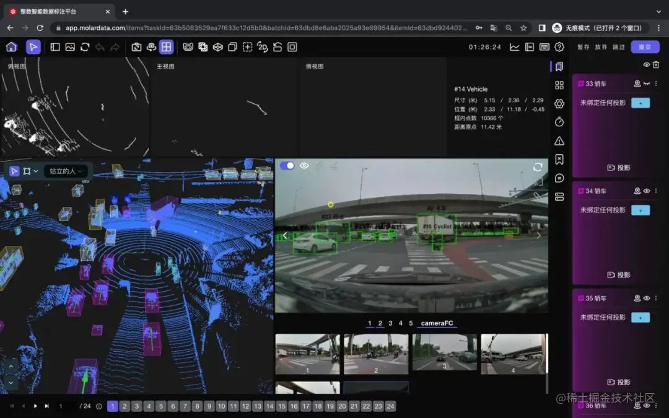Open a new browser tab
This screenshot has height=418, width=669.
point(125,12)
